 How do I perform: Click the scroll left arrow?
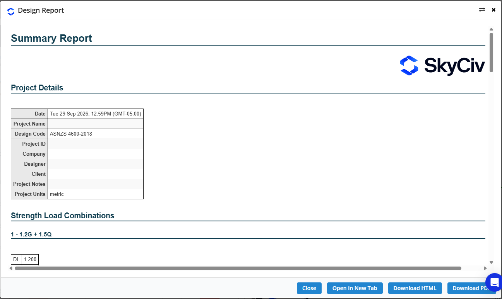pyautogui.click(x=12, y=268)
